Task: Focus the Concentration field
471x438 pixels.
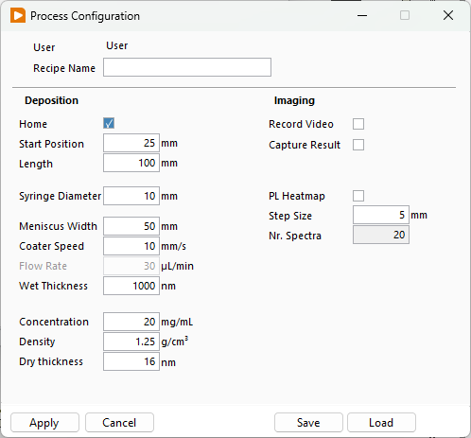Action: [x=131, y=322]
